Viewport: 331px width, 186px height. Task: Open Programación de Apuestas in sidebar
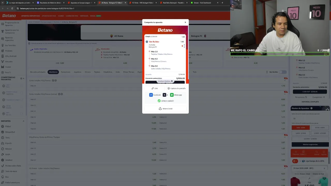click(12, 24)
